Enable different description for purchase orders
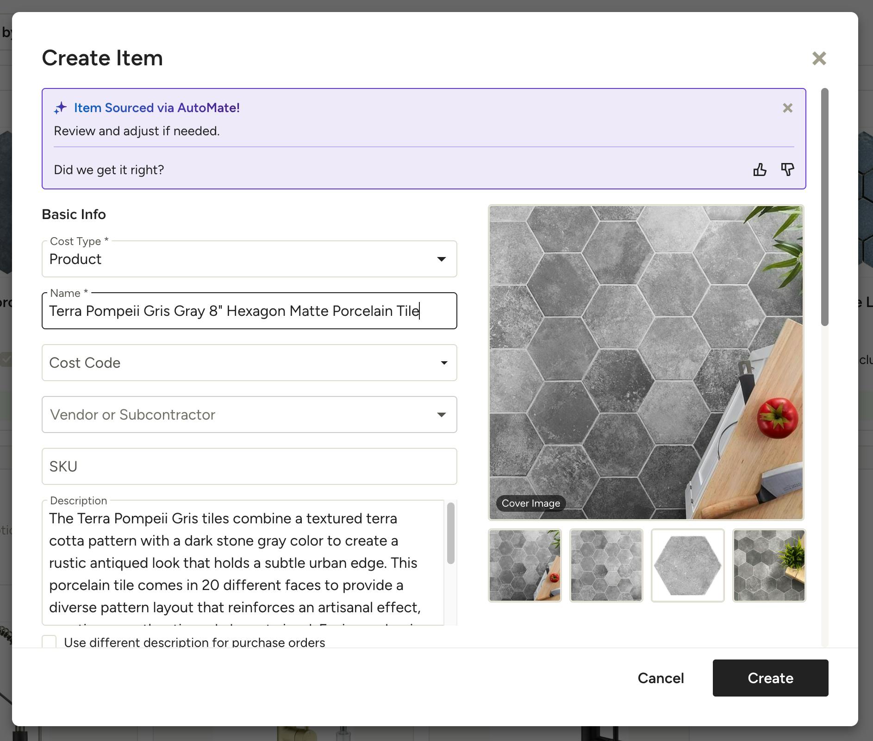 [x=49, y=642]
